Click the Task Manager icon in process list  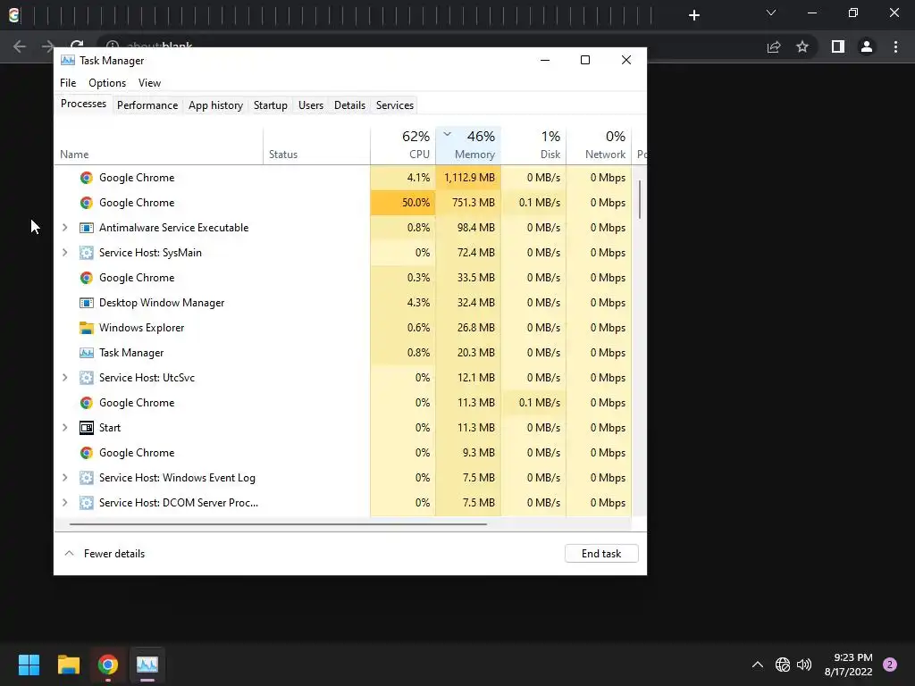pos(87,353)
